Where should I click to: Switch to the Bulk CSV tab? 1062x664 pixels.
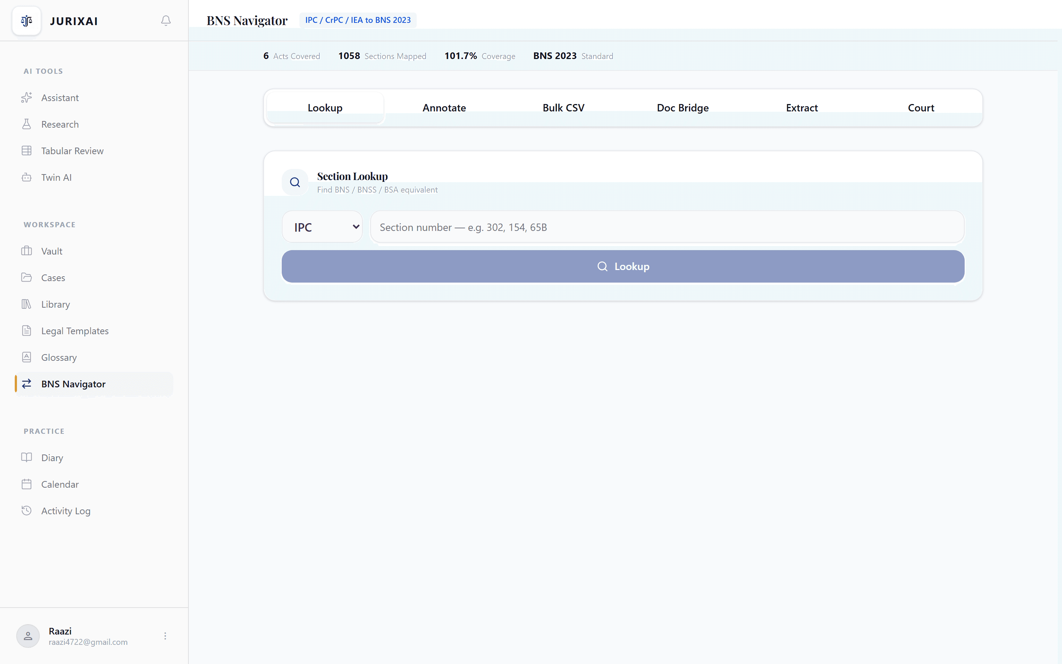point(563,108)
